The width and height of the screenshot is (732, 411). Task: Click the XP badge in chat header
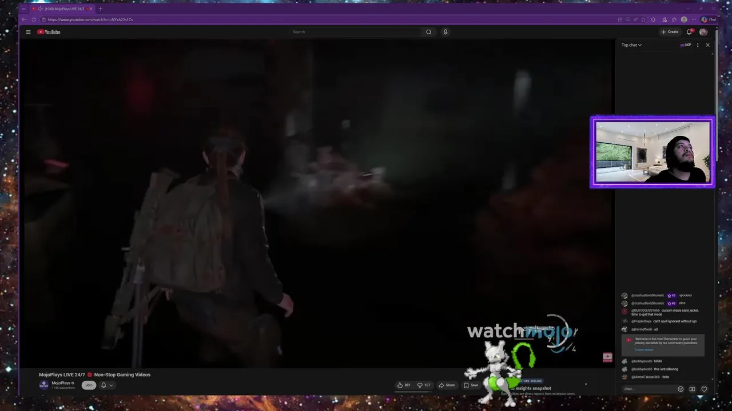click(x=686, y=45)
